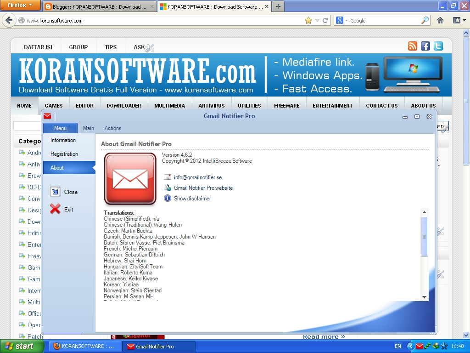Open a new Firefox tab
The width and height of the screenshot is (470, 353).
(x=278, y=6)
